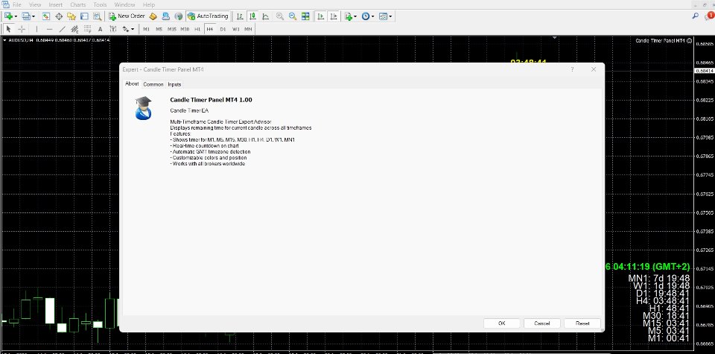The image size is (715, 354).
Task: Open the File menu
Action: (17, 5)
